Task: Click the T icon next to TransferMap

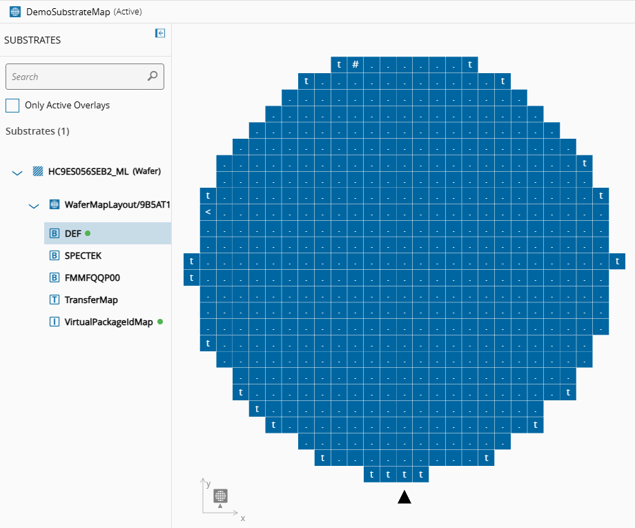Action: pyautogui.click(x=55, y=300)
